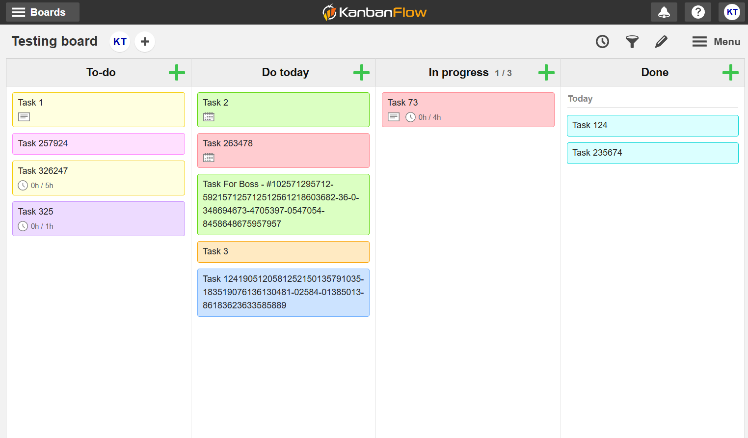
Task: Open the Task 257924 card
Action: 99,144
